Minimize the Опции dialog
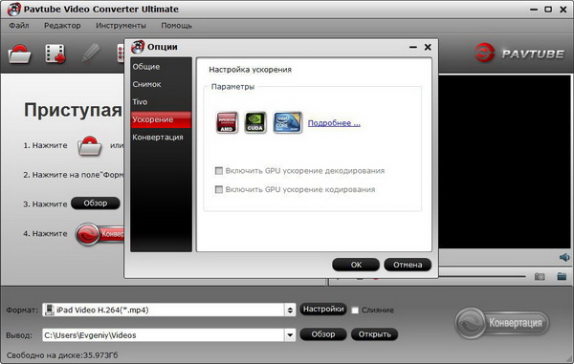 tap(413, 47)
